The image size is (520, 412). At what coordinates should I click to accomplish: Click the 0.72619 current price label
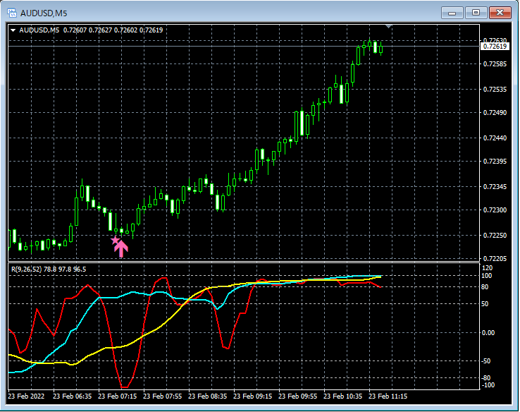495,46
